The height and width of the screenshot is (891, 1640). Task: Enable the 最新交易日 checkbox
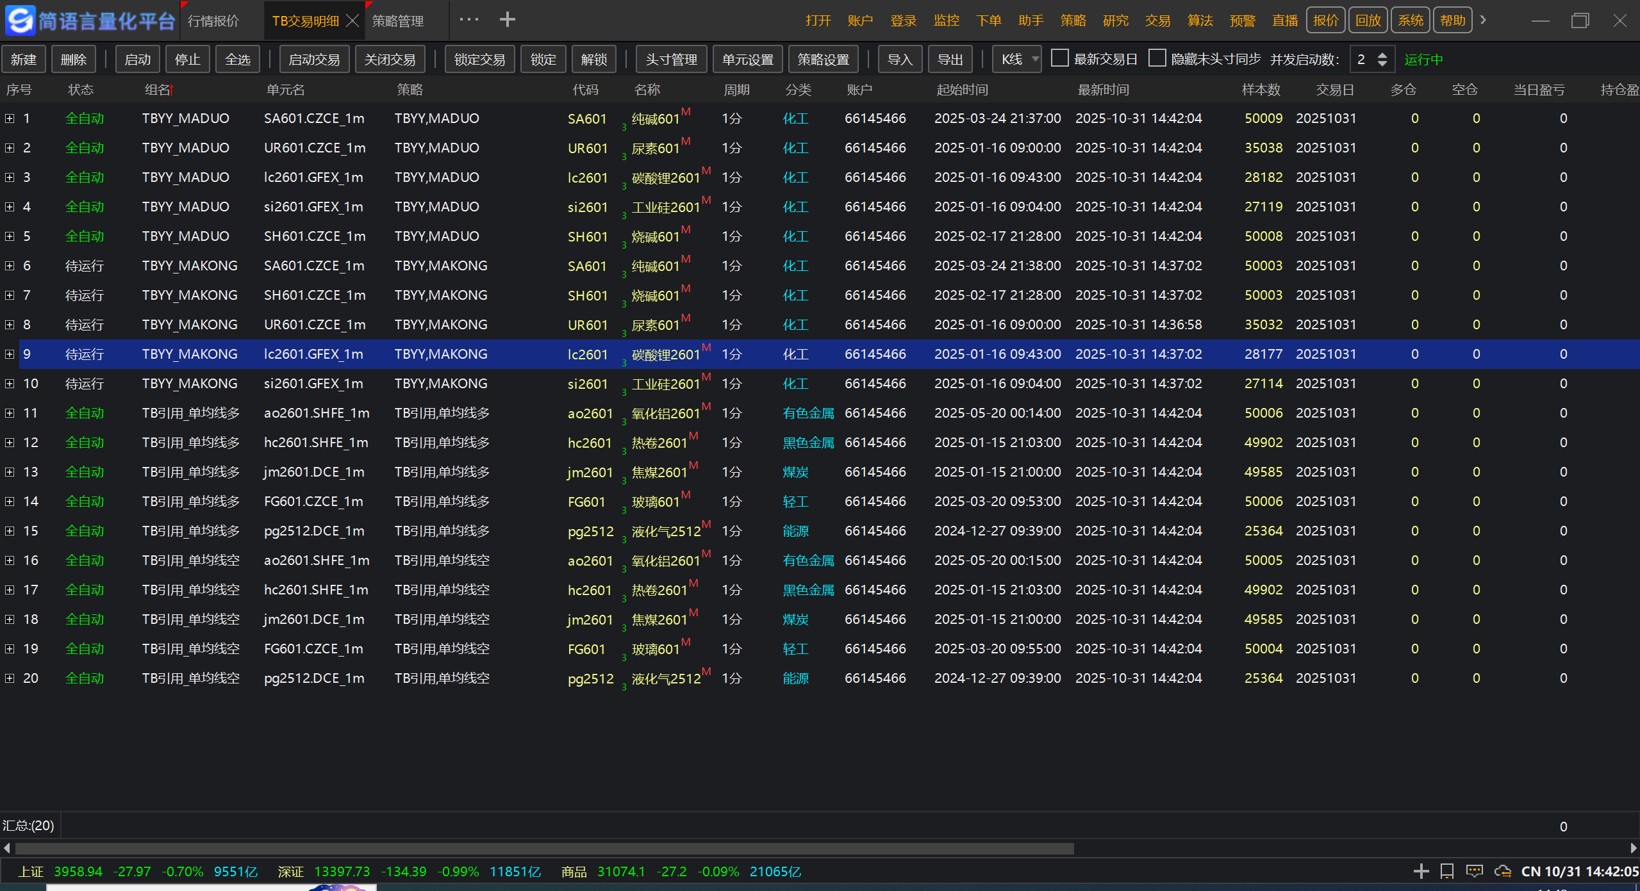pos(1060,58)
